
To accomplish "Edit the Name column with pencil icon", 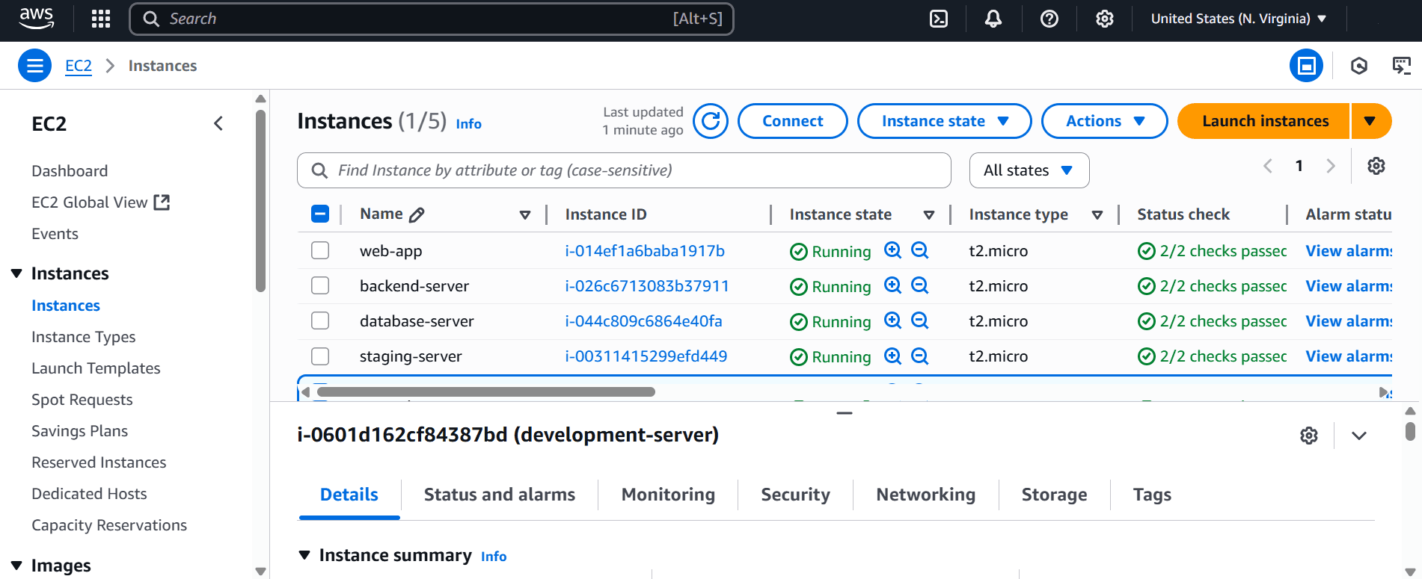I will tap(417, 215).
